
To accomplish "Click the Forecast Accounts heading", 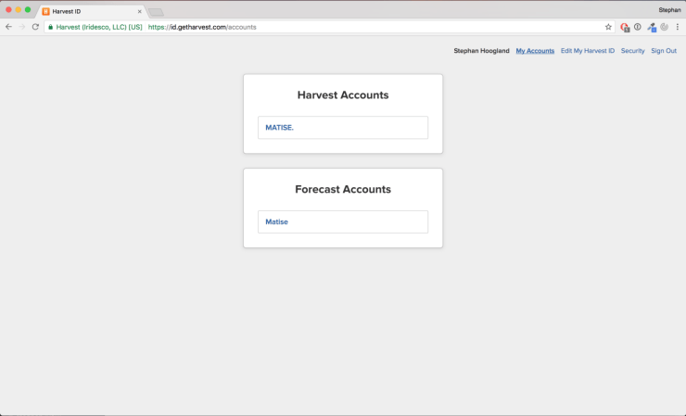I will click(343, 189).
